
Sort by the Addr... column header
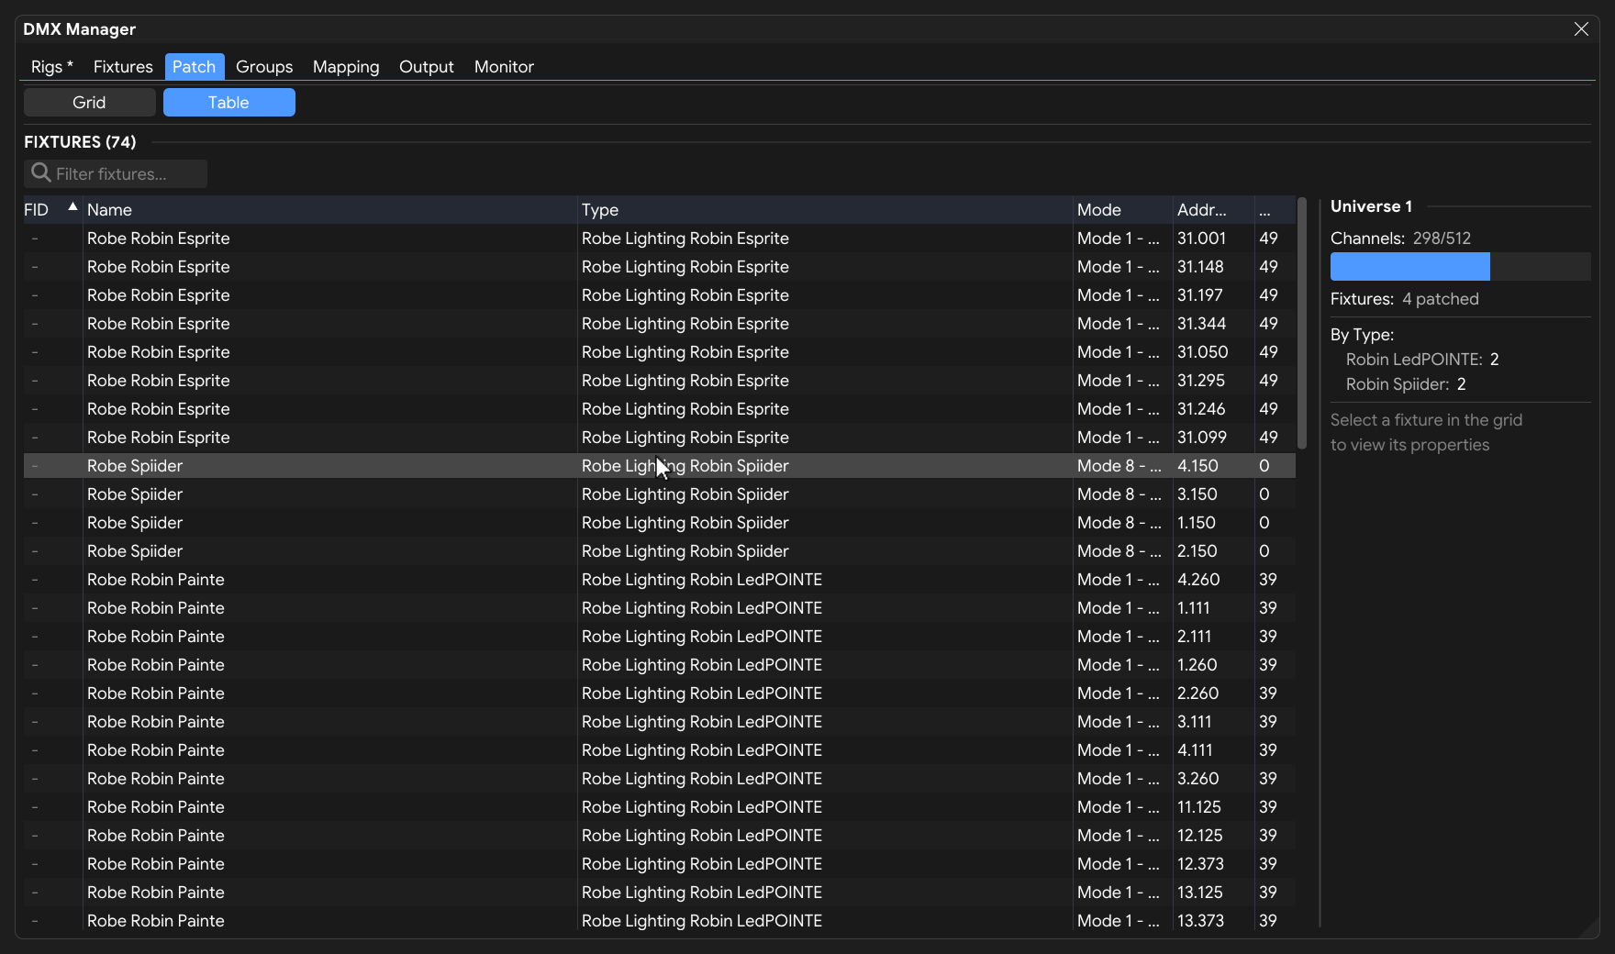click(x=1214, y=210)
